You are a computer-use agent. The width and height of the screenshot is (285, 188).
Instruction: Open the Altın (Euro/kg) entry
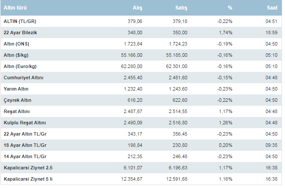(x=20, y=66)
